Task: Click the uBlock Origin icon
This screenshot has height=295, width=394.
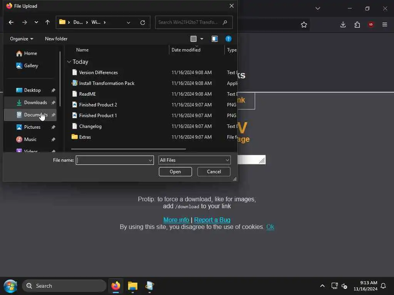Action: tap(371, 24)
